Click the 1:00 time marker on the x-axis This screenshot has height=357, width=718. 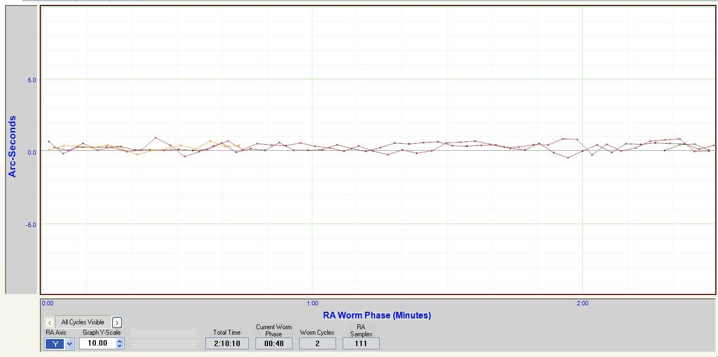(x=312, y=304)
